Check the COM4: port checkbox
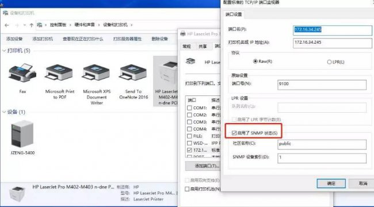Viewport: 374px width, 207px height. (x=189, y=129)
